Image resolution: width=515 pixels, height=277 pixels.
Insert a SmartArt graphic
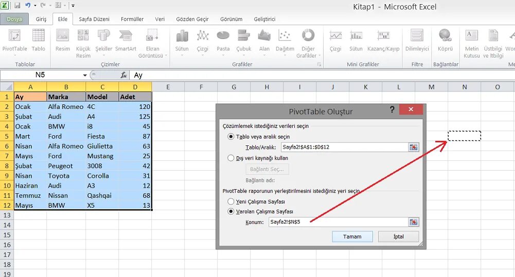126,41
